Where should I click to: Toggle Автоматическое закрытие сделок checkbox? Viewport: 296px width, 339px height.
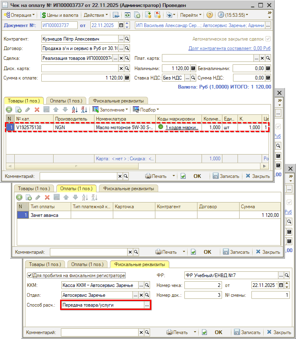coord(268,39)
